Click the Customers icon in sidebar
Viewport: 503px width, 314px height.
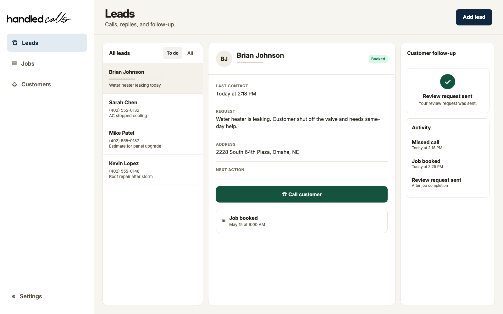tap(14, 84)
